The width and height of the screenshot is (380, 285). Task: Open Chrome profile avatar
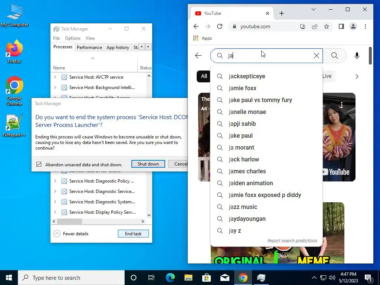353,26
